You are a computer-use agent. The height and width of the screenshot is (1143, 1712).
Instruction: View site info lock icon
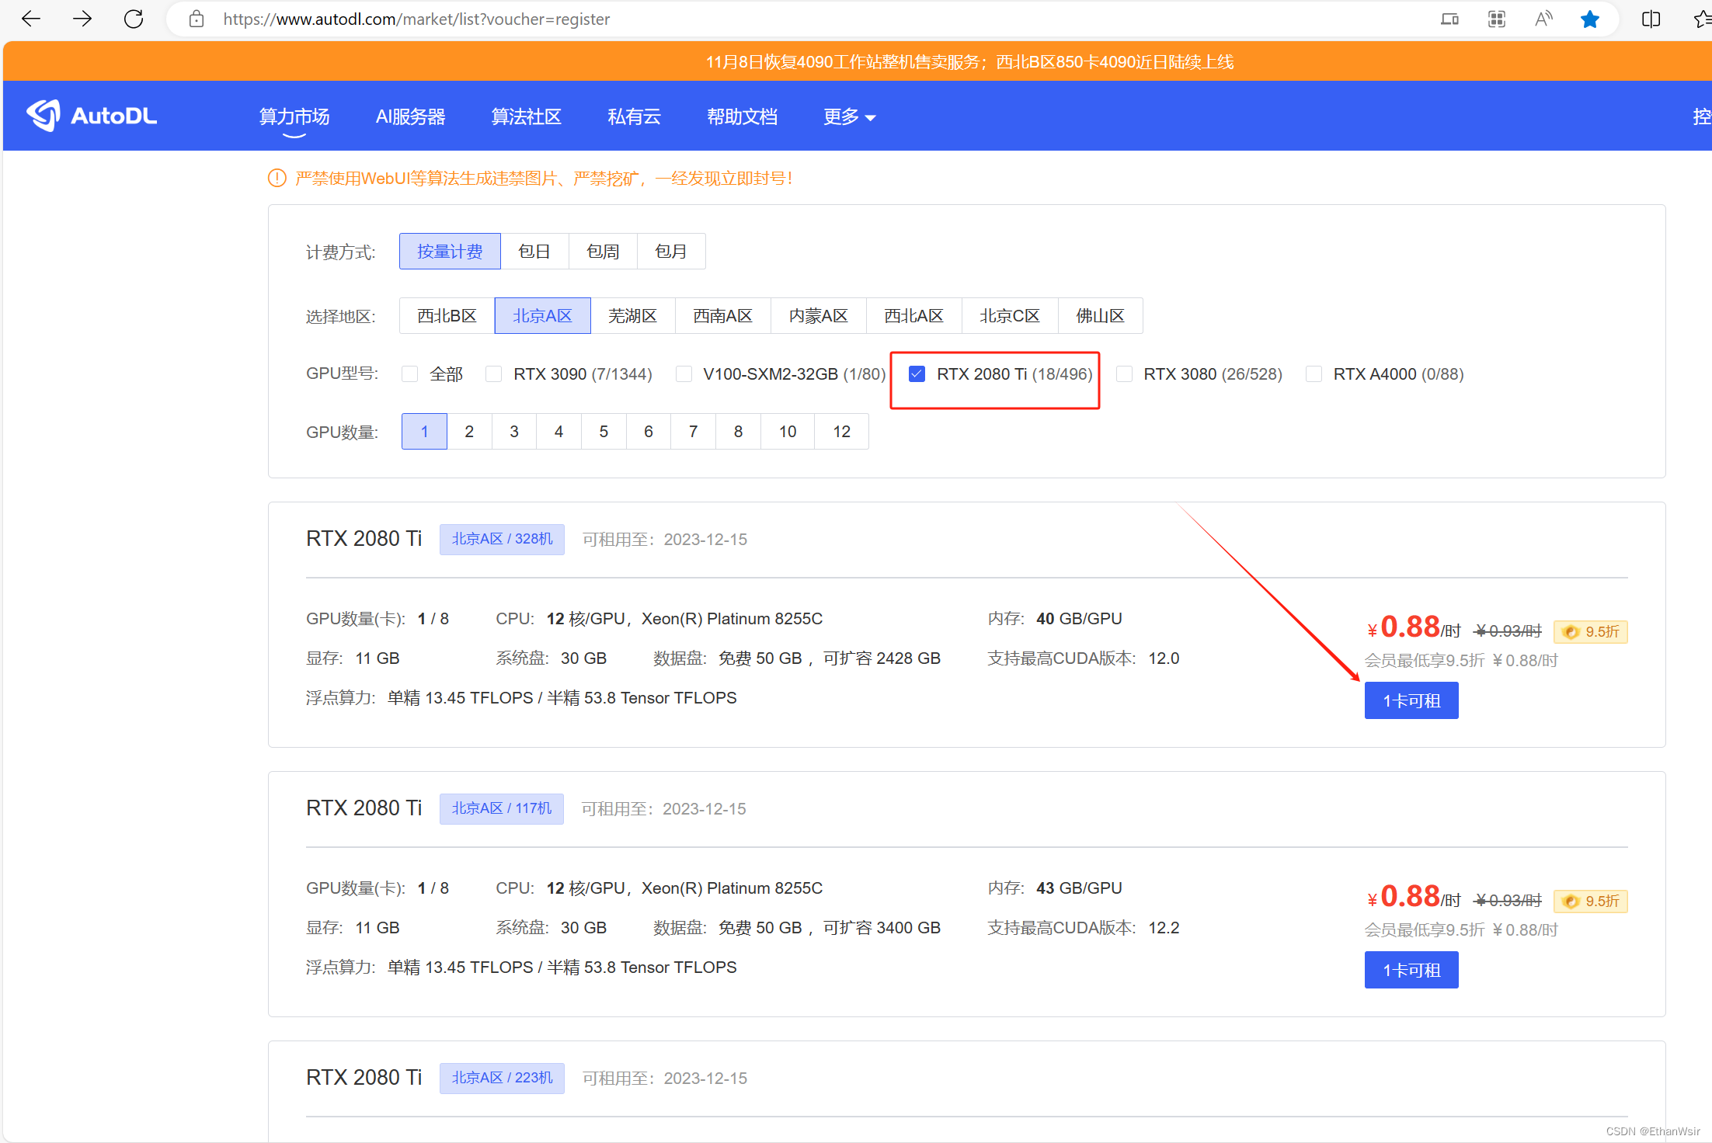[197, 19]
